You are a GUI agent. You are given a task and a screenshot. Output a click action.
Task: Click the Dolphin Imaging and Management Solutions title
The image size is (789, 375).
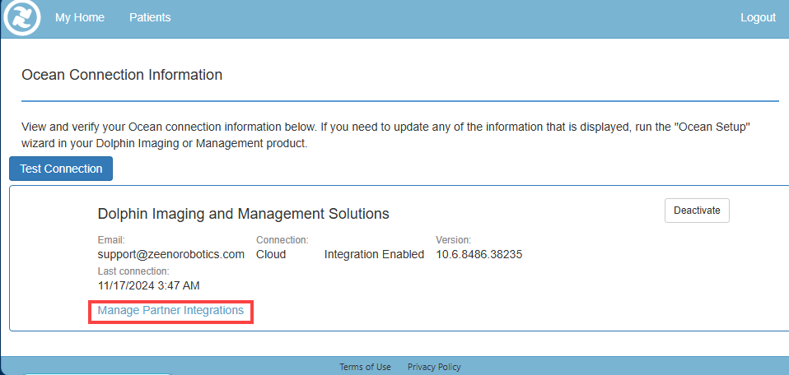tap(243, 214)
